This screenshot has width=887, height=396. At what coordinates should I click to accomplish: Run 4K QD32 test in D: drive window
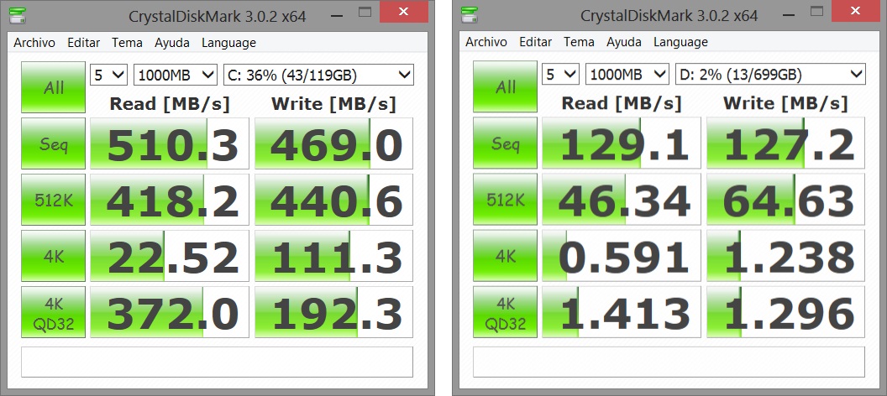tap(505, 311)
